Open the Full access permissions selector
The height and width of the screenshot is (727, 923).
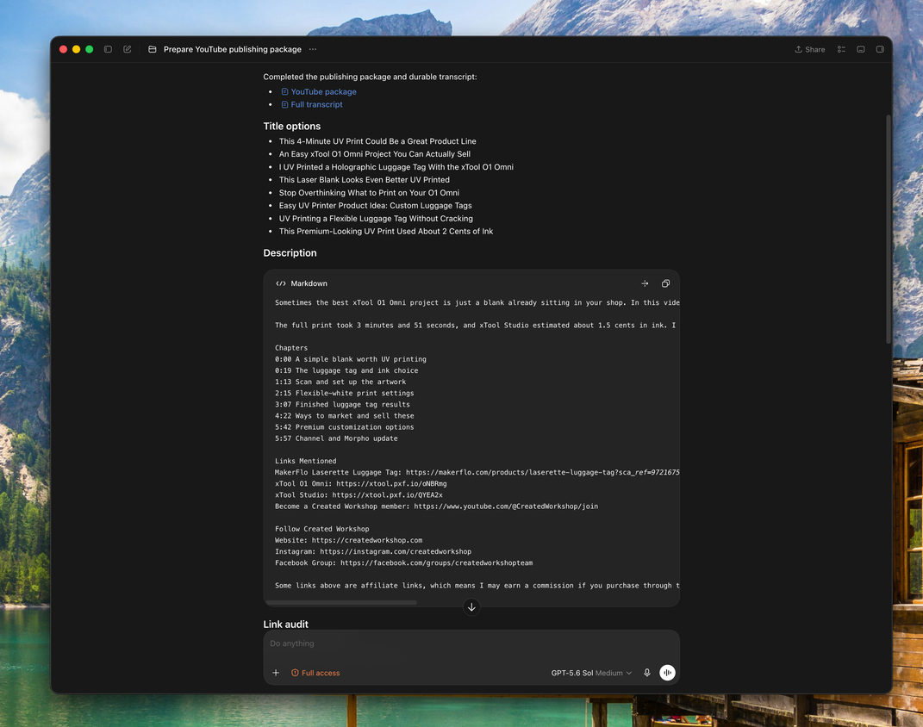pos(315,673)
